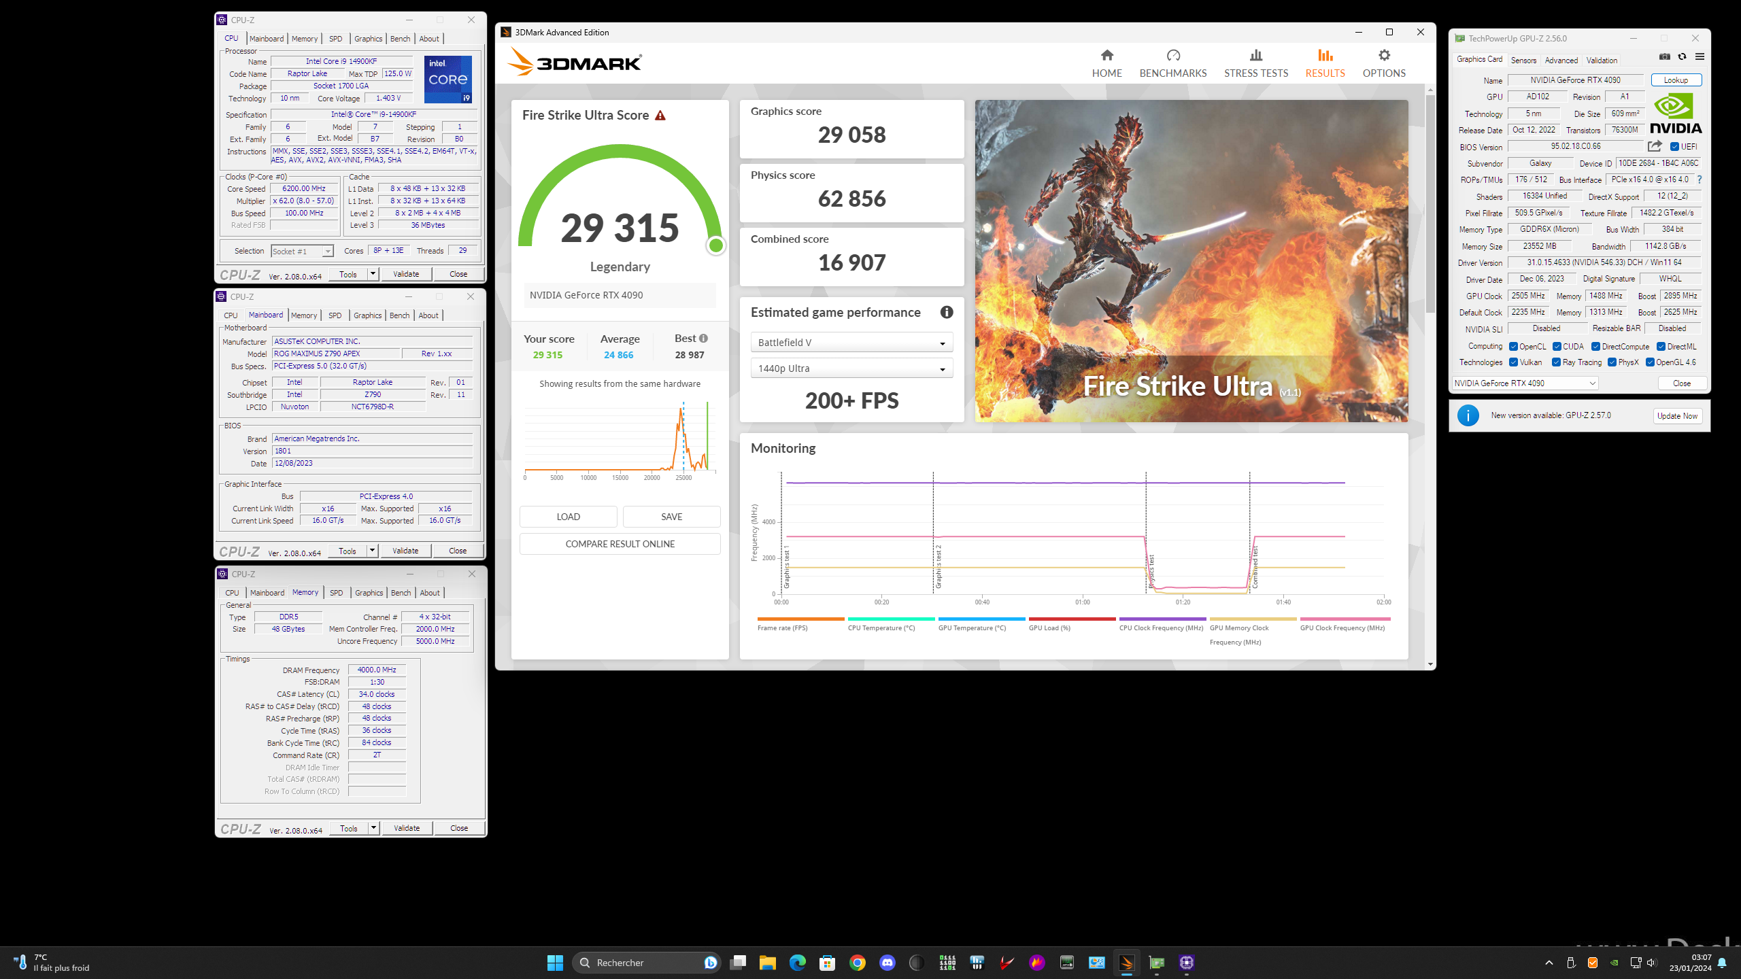Viewport: 1741px width, 979px height.
Task: Take a GPU-Z screenshot with the camera icon
Action: pyautogui.click(x=1664, y=56)
